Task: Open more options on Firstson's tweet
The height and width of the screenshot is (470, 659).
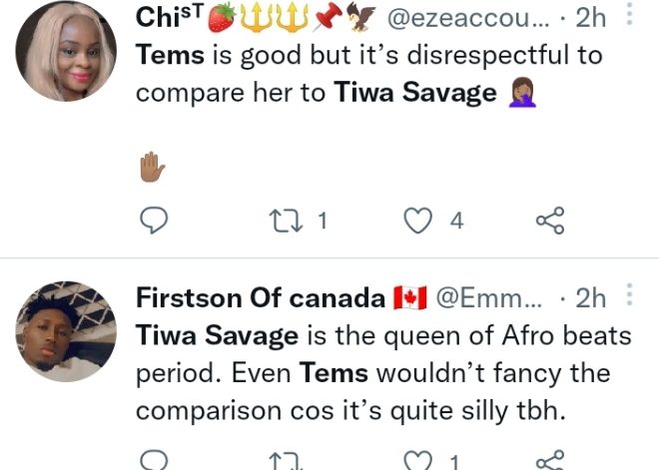Action: point(629,295)
